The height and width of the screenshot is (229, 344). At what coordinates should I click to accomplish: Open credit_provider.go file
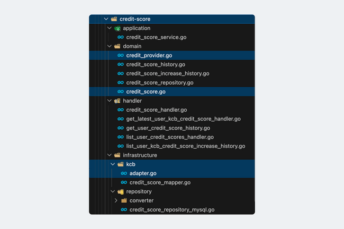149,56
